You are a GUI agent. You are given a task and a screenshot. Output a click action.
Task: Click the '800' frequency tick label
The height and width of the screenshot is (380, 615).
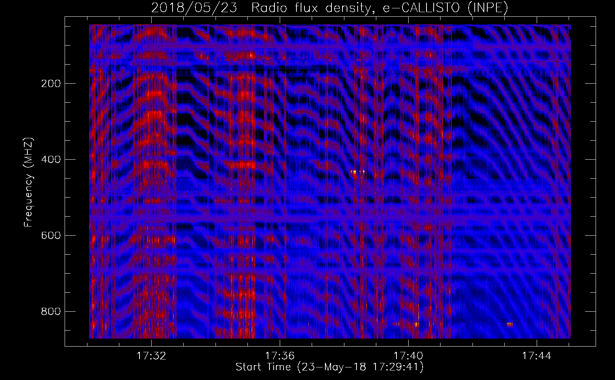point(51,312)
